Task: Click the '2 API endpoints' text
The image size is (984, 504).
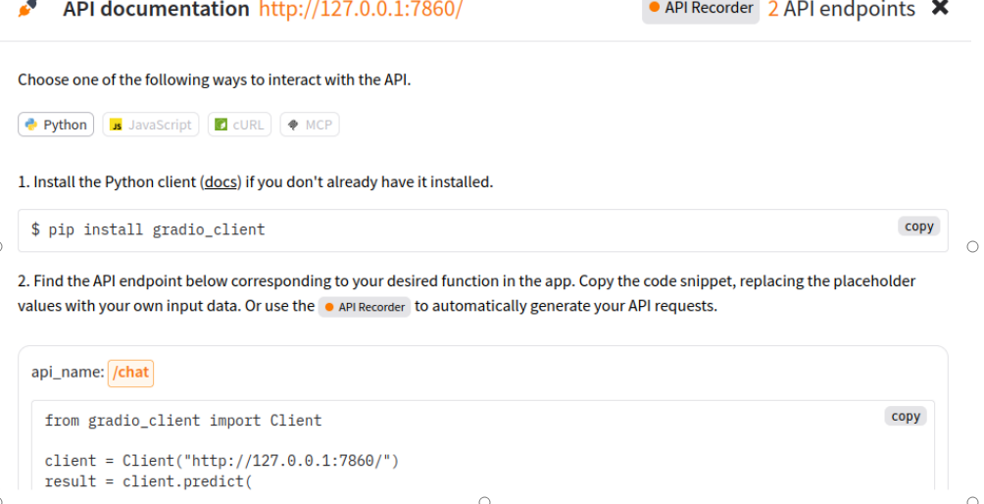Action: click(x=842, y=9)
